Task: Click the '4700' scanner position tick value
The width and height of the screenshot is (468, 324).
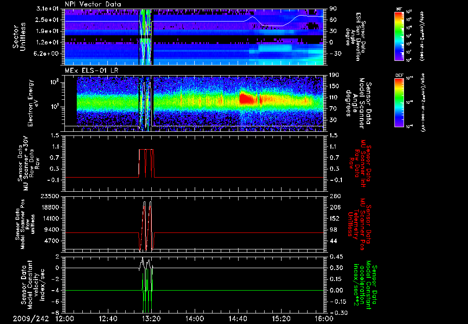Action: (52, 241)
